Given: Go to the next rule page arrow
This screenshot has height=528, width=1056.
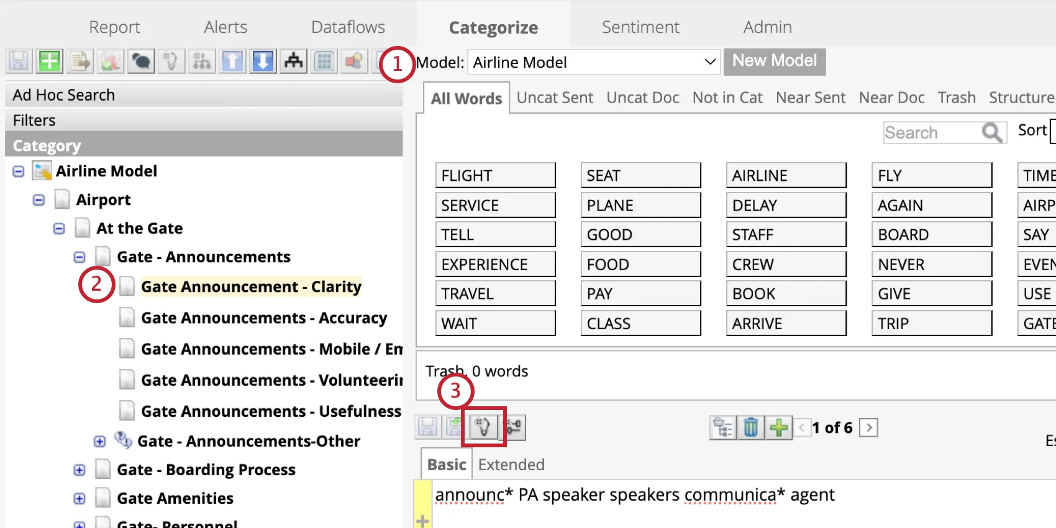Looking at the screenshot, I should (868, 427).
